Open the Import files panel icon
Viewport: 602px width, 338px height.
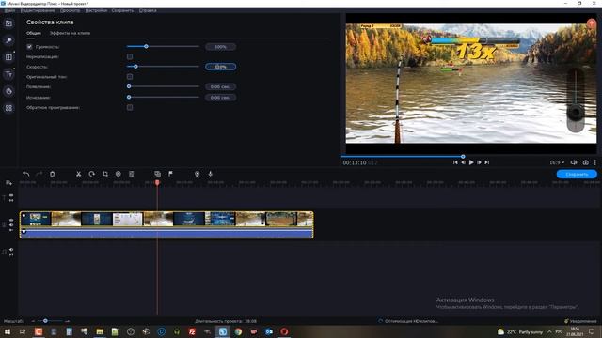(x=8, y=23)
